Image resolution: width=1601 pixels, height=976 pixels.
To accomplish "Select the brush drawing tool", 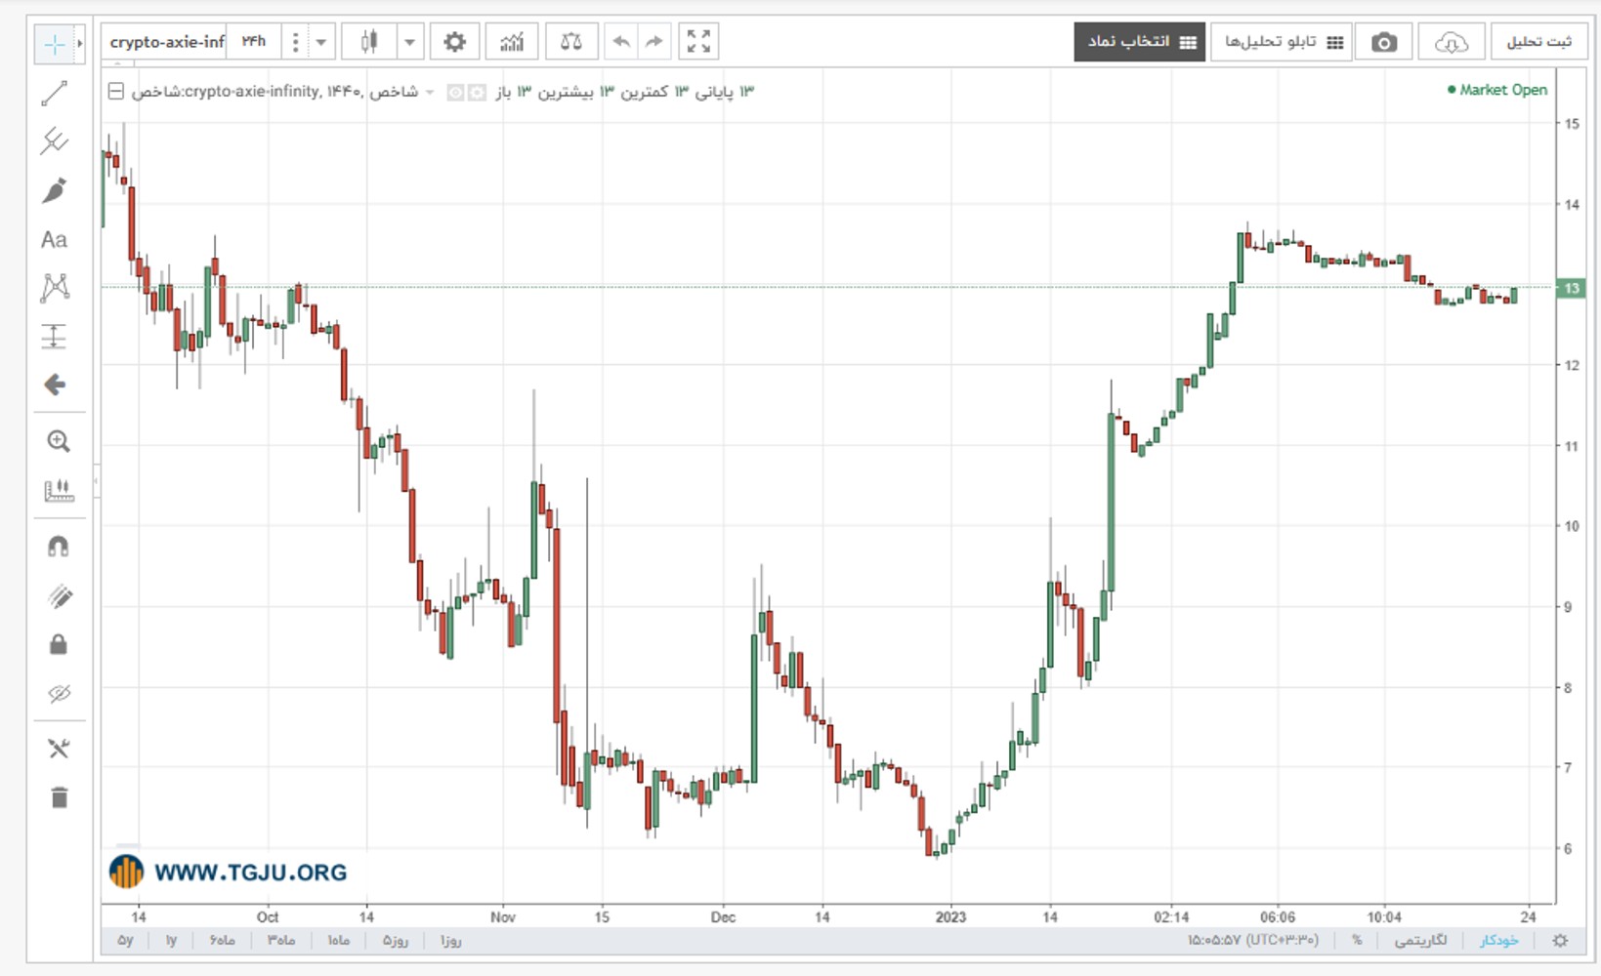I will pos(55,190).
